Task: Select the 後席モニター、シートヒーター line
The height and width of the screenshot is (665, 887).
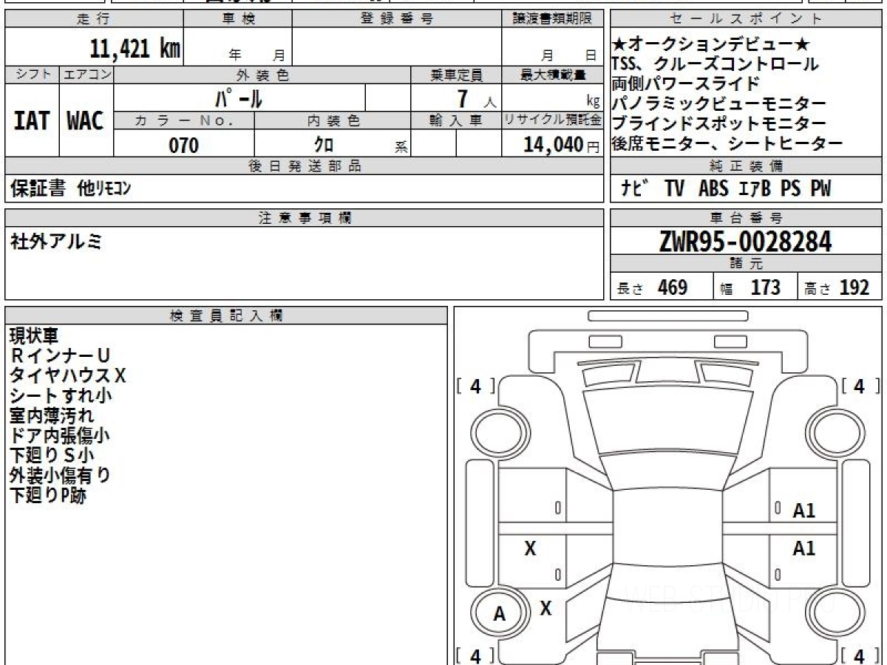Action: coord(727,143)
